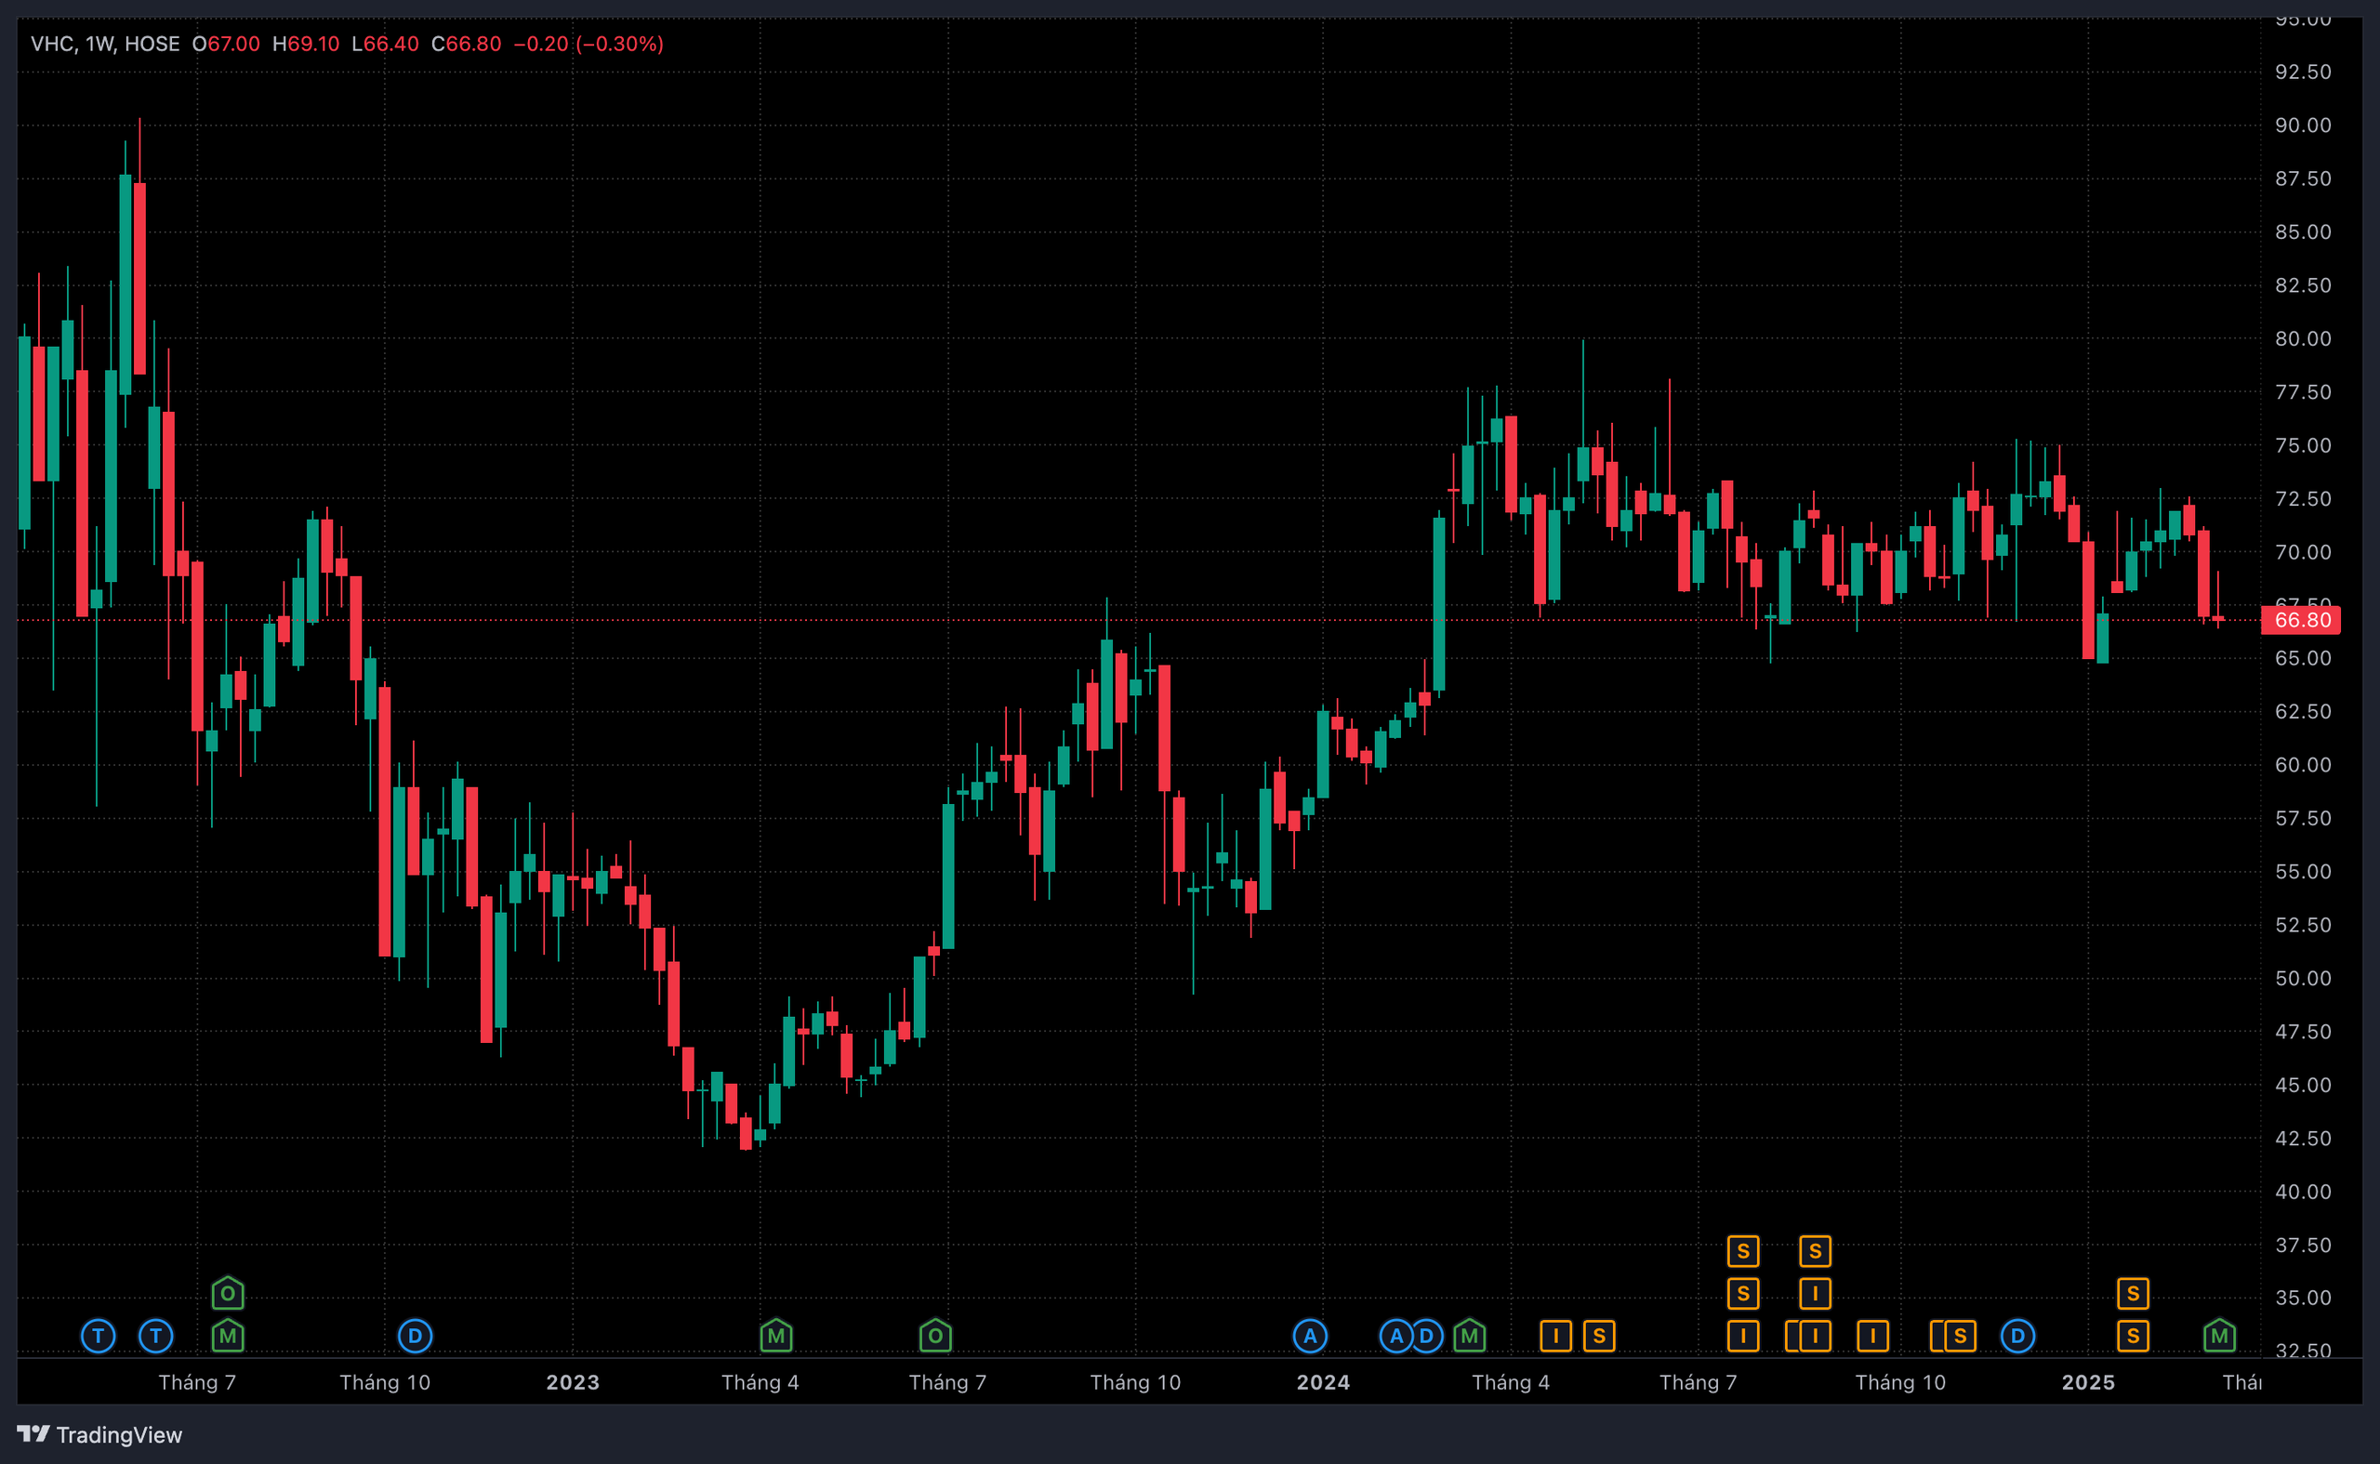Open the rightmost green M marker
The image size is (2380, 1464).
click(2219, 1337)
